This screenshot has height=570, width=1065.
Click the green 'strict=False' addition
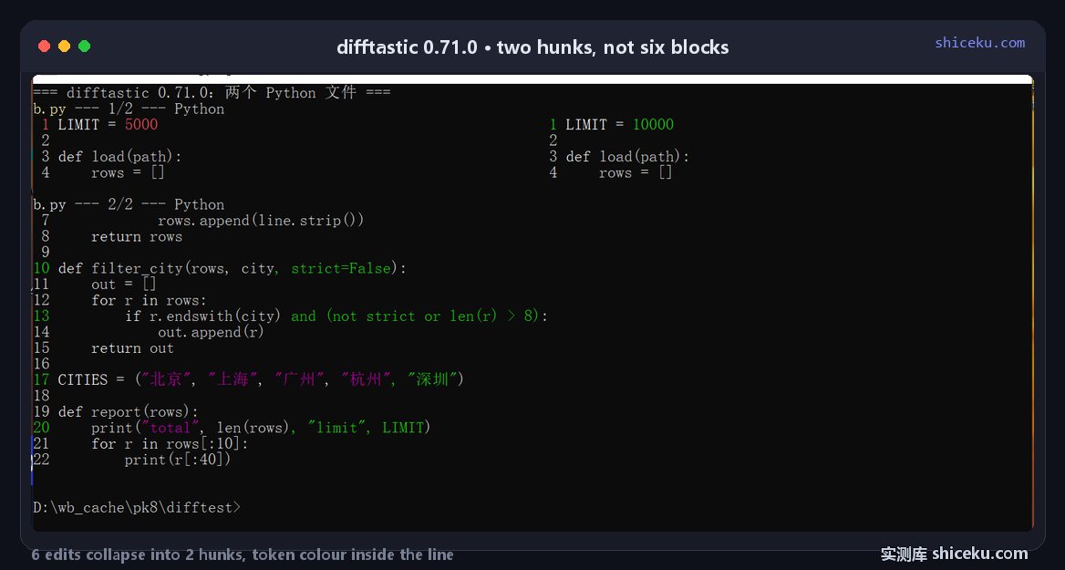click(x=341, y=268)
